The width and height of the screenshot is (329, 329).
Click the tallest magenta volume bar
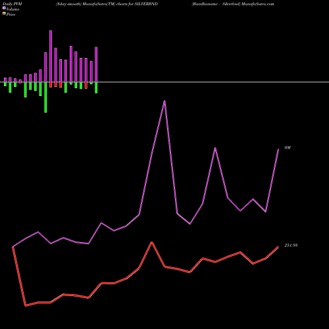[51, 57]
